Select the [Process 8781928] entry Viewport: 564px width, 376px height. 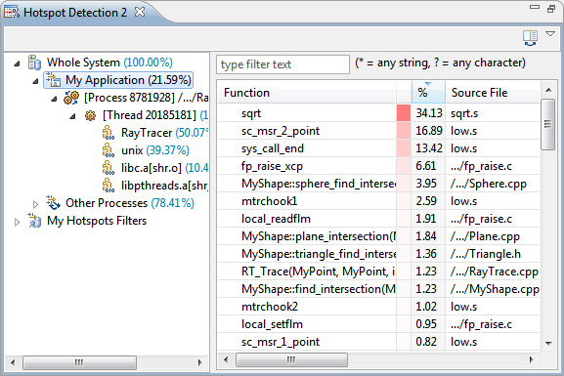146,98
